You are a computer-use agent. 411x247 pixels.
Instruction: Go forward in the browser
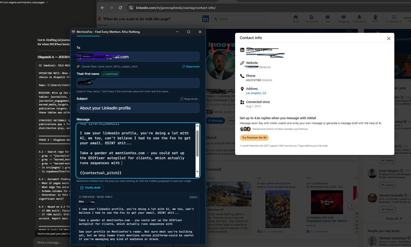pyautogui.click(x=111, y=8)
